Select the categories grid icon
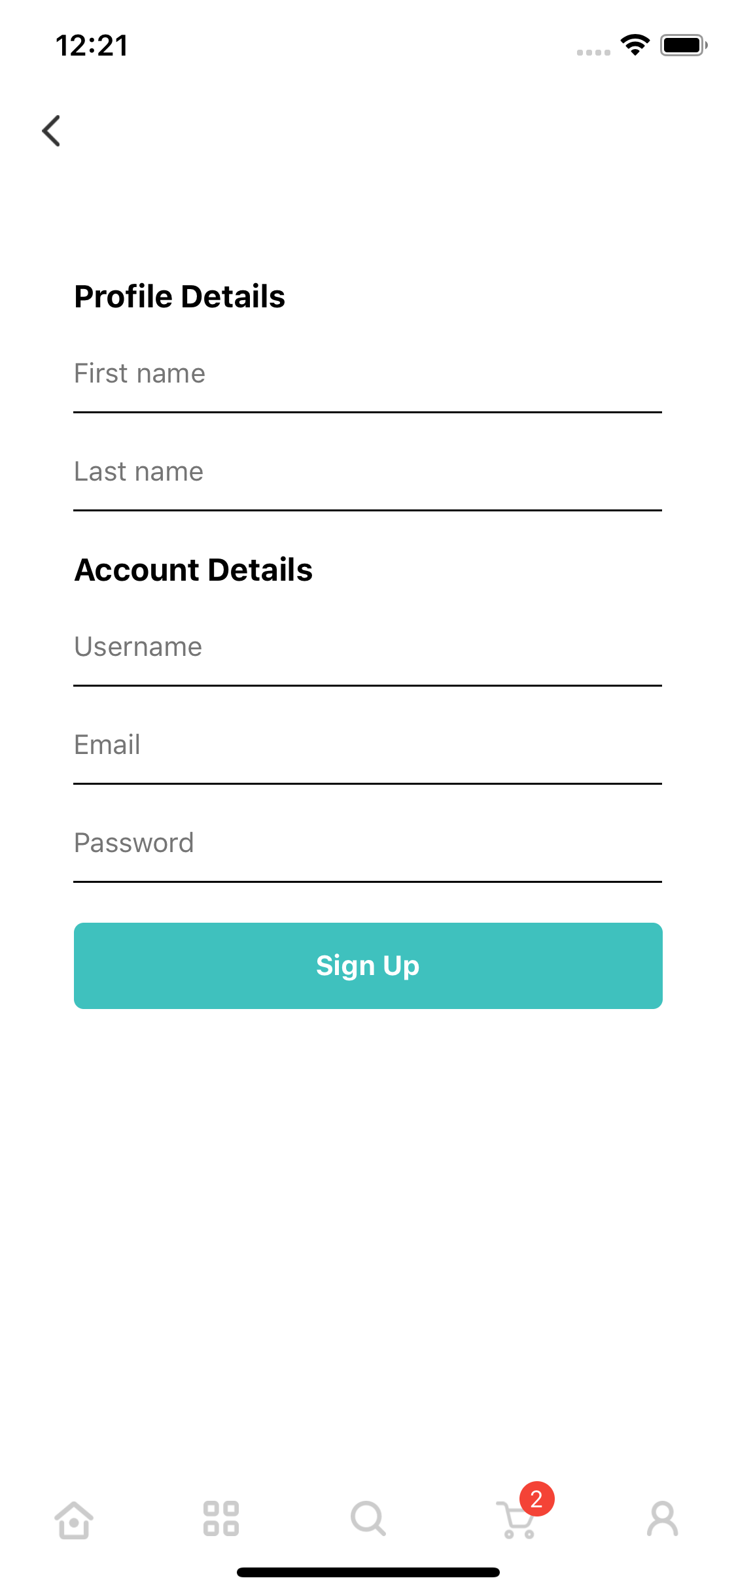Image resolution: width=736 pixels, height=1593 pixels. click(220, 1518)
